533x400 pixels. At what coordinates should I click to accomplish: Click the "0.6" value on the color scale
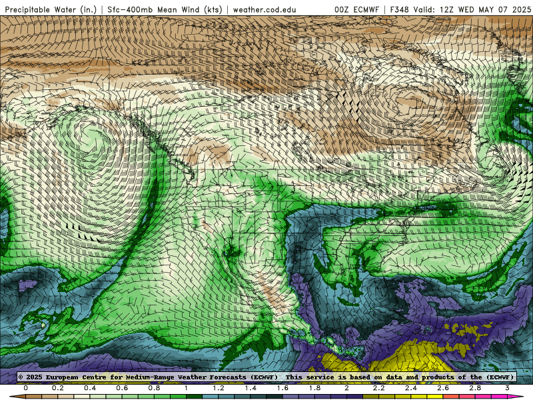122,388
